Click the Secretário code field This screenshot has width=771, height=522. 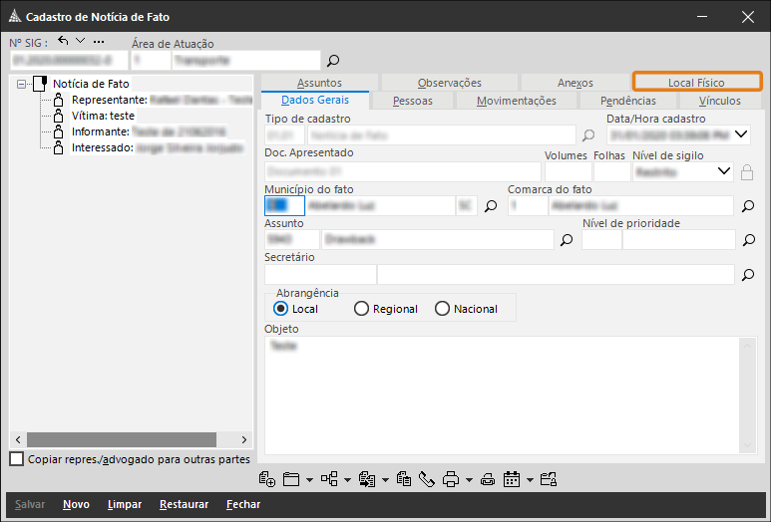click(320, 275)
